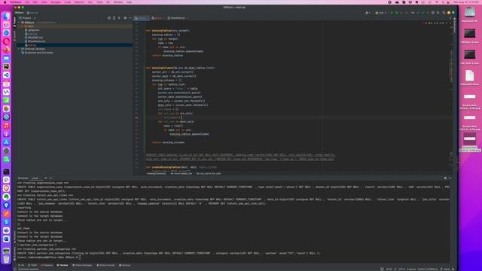482x271 pixels.
Task: Open the File menu
Action: point(27,2)
